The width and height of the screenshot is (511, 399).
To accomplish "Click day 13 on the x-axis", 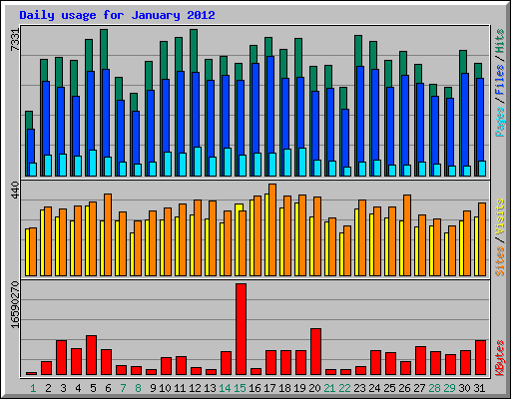I will click(210, 388).
